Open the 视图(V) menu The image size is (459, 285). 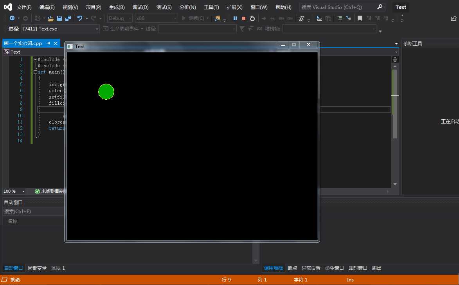click(70, 7)
